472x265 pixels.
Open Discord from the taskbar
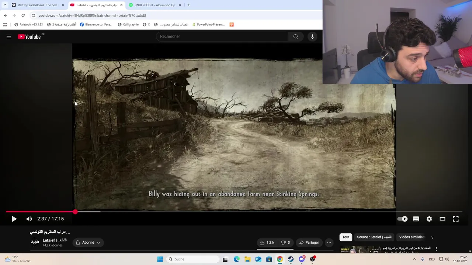(x=302, y=259)
